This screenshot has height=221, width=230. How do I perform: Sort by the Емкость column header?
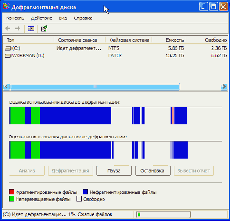click(x=169, y=40)
